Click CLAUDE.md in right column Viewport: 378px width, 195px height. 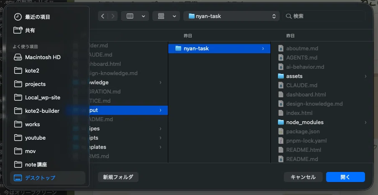coord(301,85)
